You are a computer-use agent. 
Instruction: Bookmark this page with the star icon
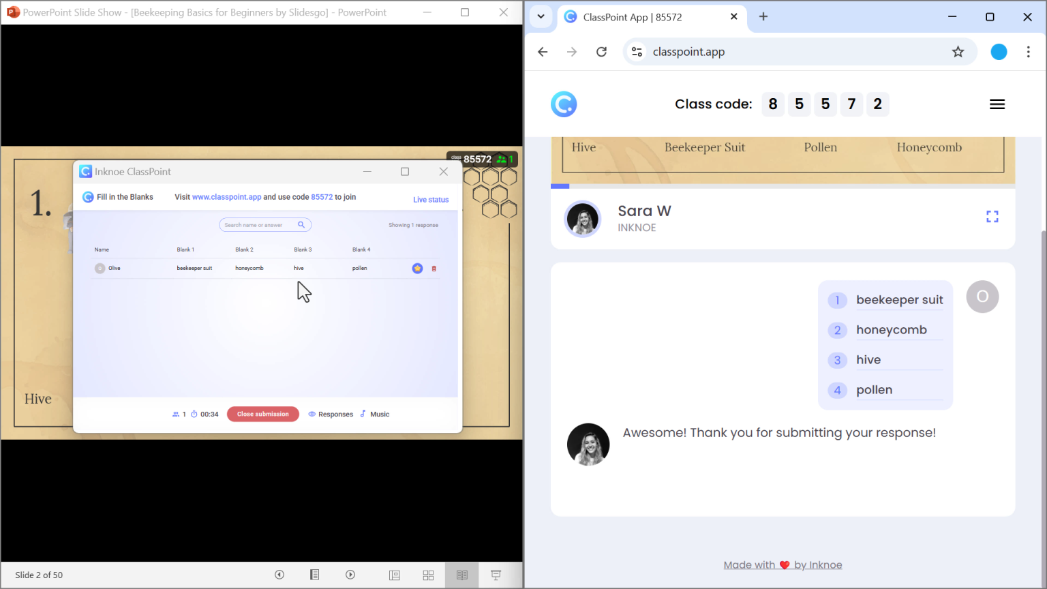(958, 52)
